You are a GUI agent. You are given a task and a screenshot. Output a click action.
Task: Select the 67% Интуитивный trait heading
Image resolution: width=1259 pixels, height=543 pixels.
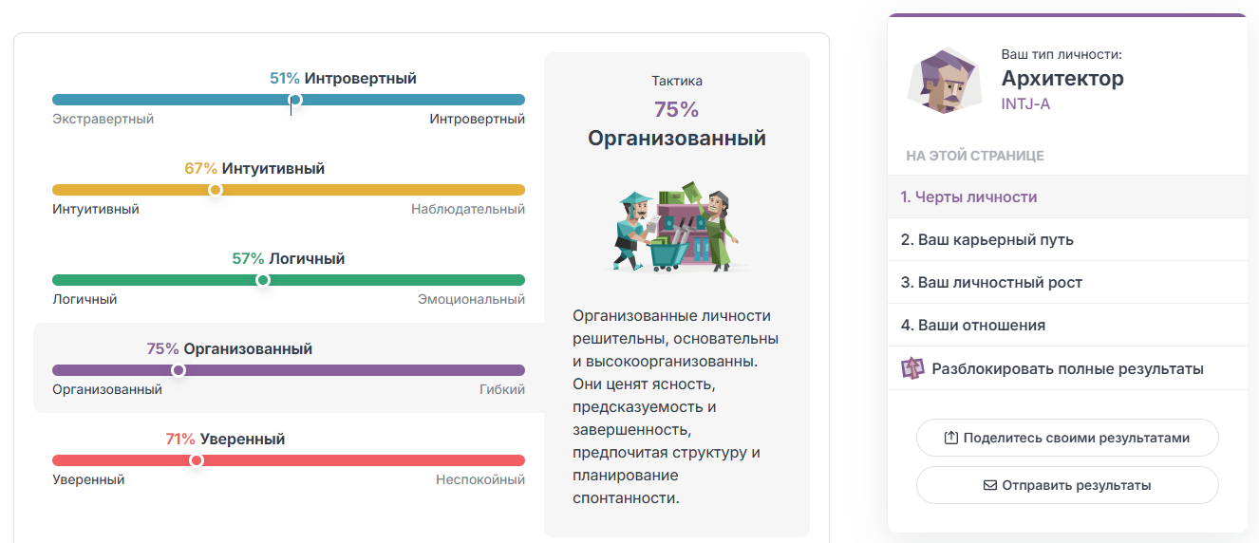pyautogui.click(x=254, y=168)
